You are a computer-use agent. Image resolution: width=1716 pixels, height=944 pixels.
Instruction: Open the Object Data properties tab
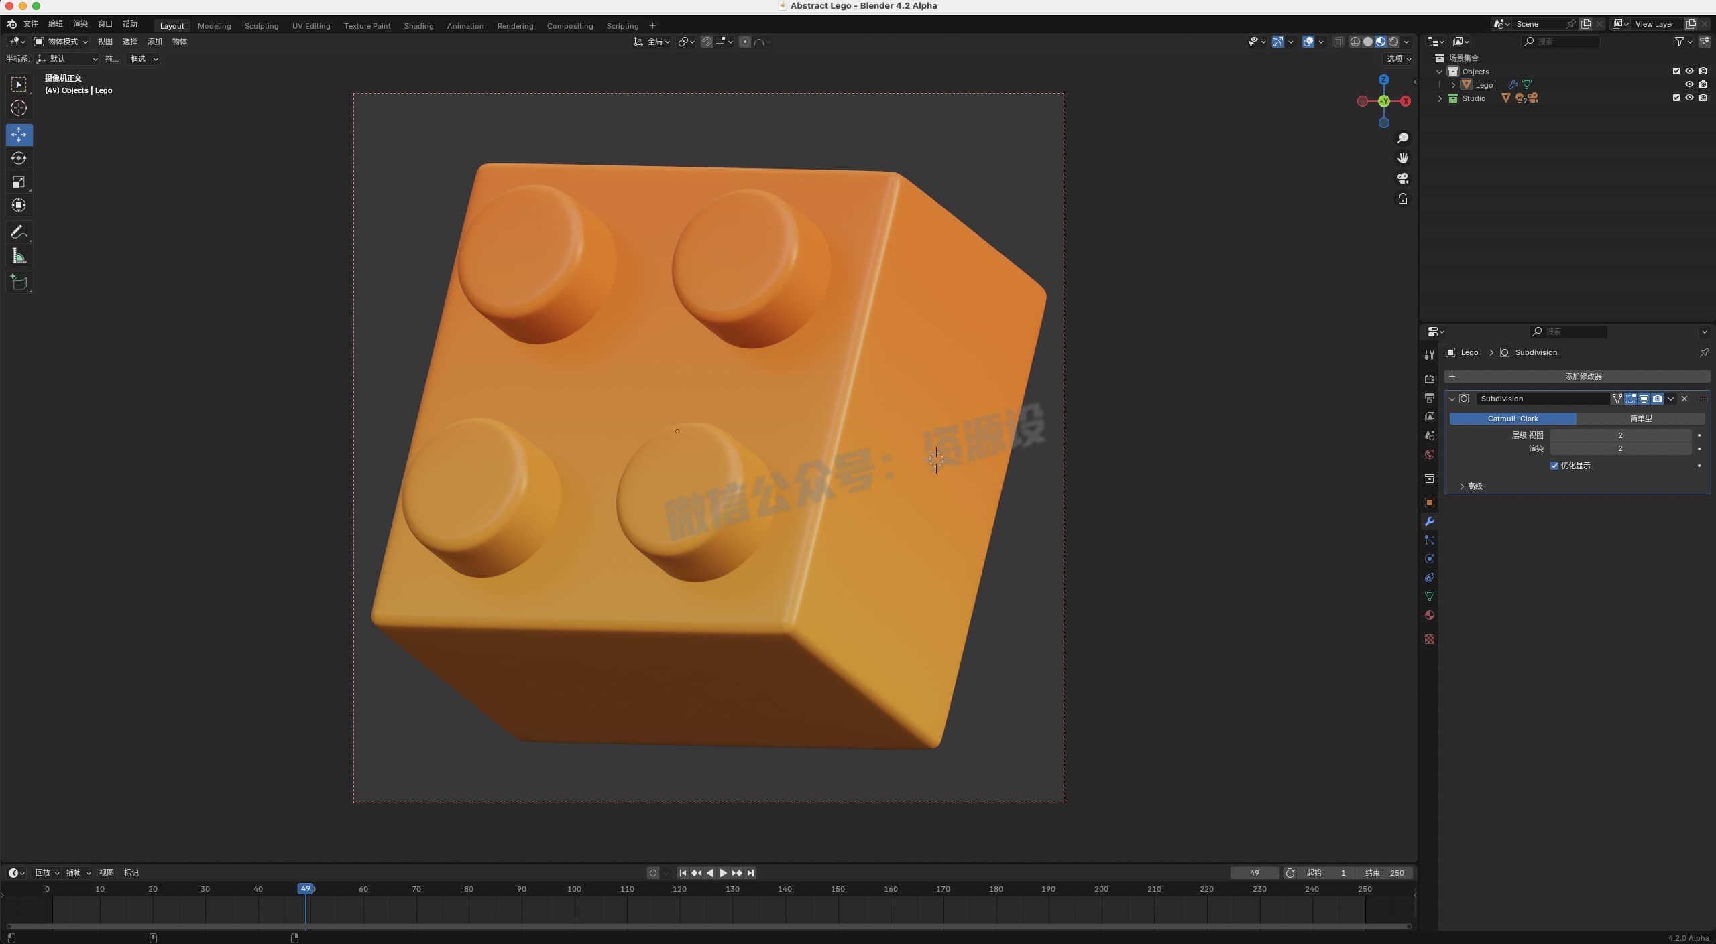[x=1429, y=596]
